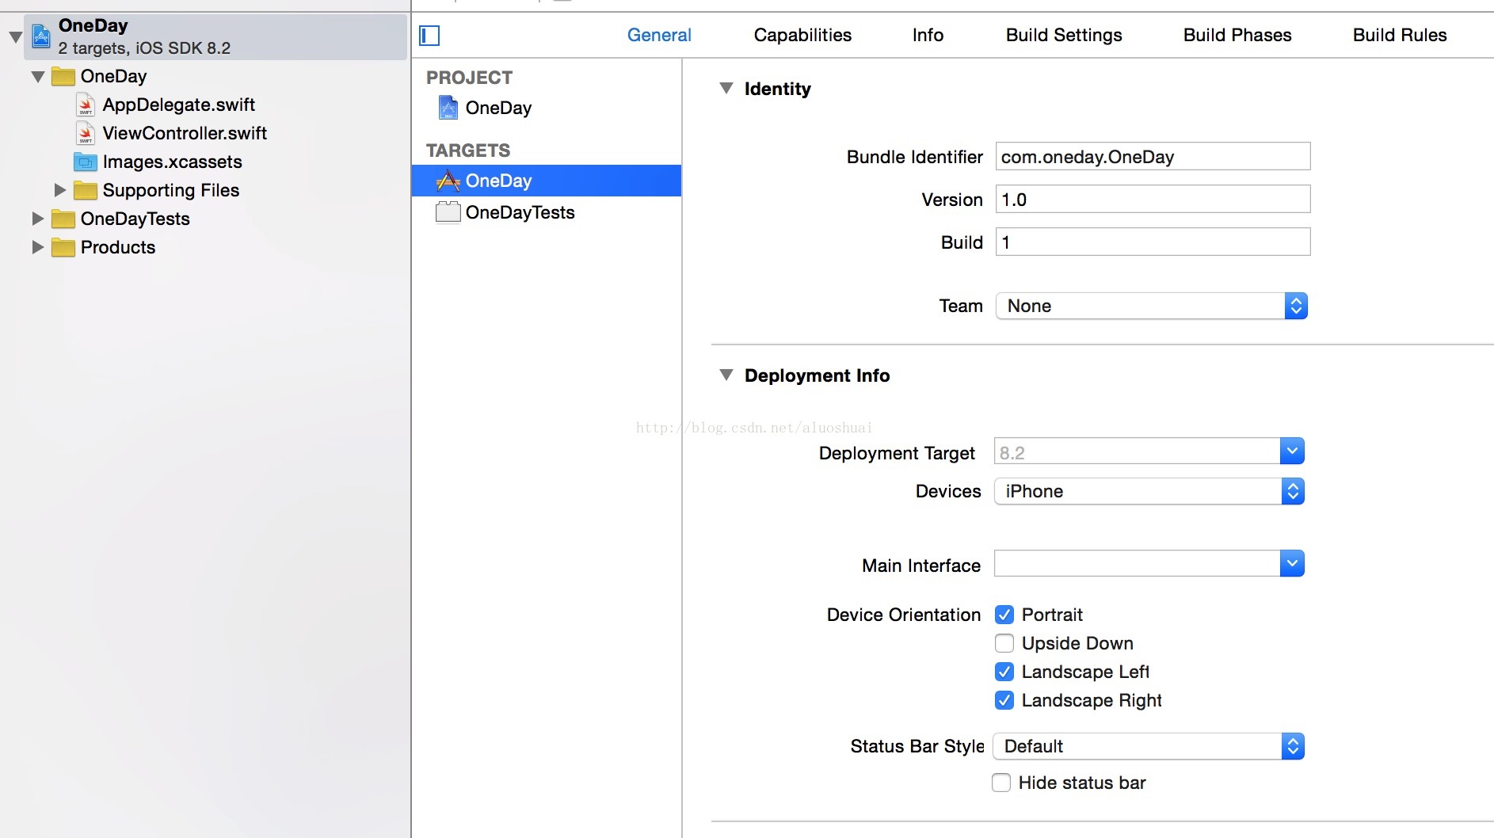Click the '2 targets, iOS SDK 8.2' subtitle

[x=144, y=48]
